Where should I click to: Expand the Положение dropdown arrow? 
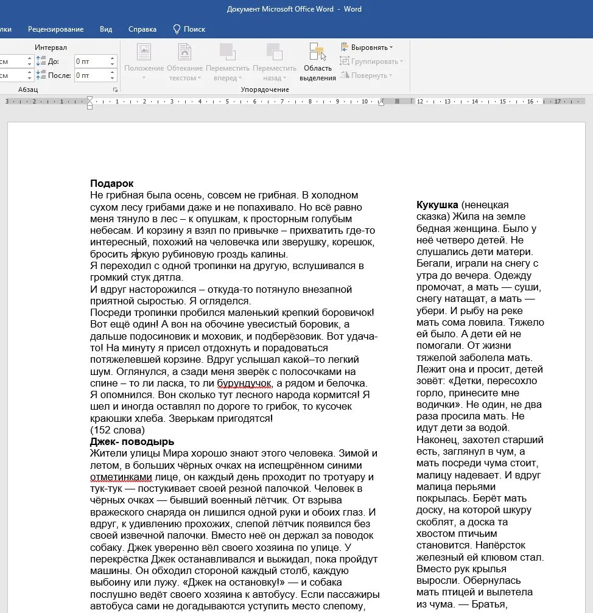[x=144, y=78]
